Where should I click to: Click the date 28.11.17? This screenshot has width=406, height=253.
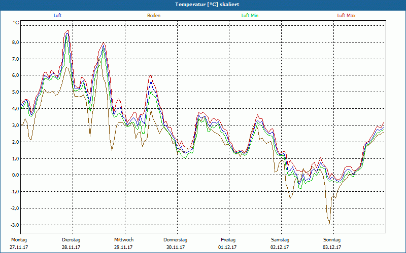[71, 247]
